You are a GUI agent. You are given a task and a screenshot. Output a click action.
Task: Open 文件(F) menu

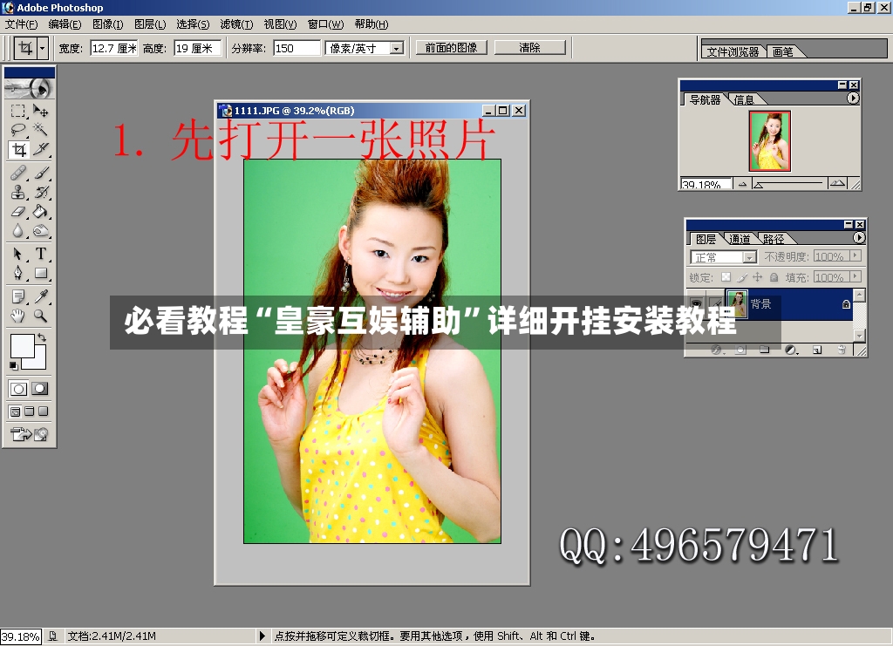[x=21, y=24]
